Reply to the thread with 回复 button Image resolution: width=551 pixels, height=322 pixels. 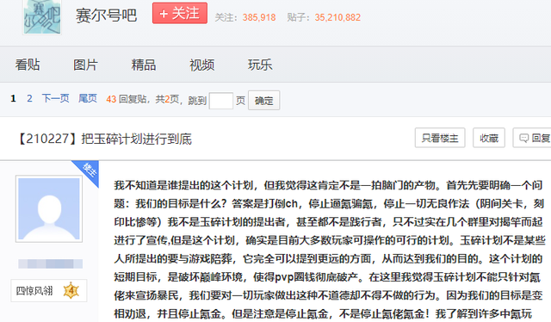pyautogui.click(x=532, y=138)
